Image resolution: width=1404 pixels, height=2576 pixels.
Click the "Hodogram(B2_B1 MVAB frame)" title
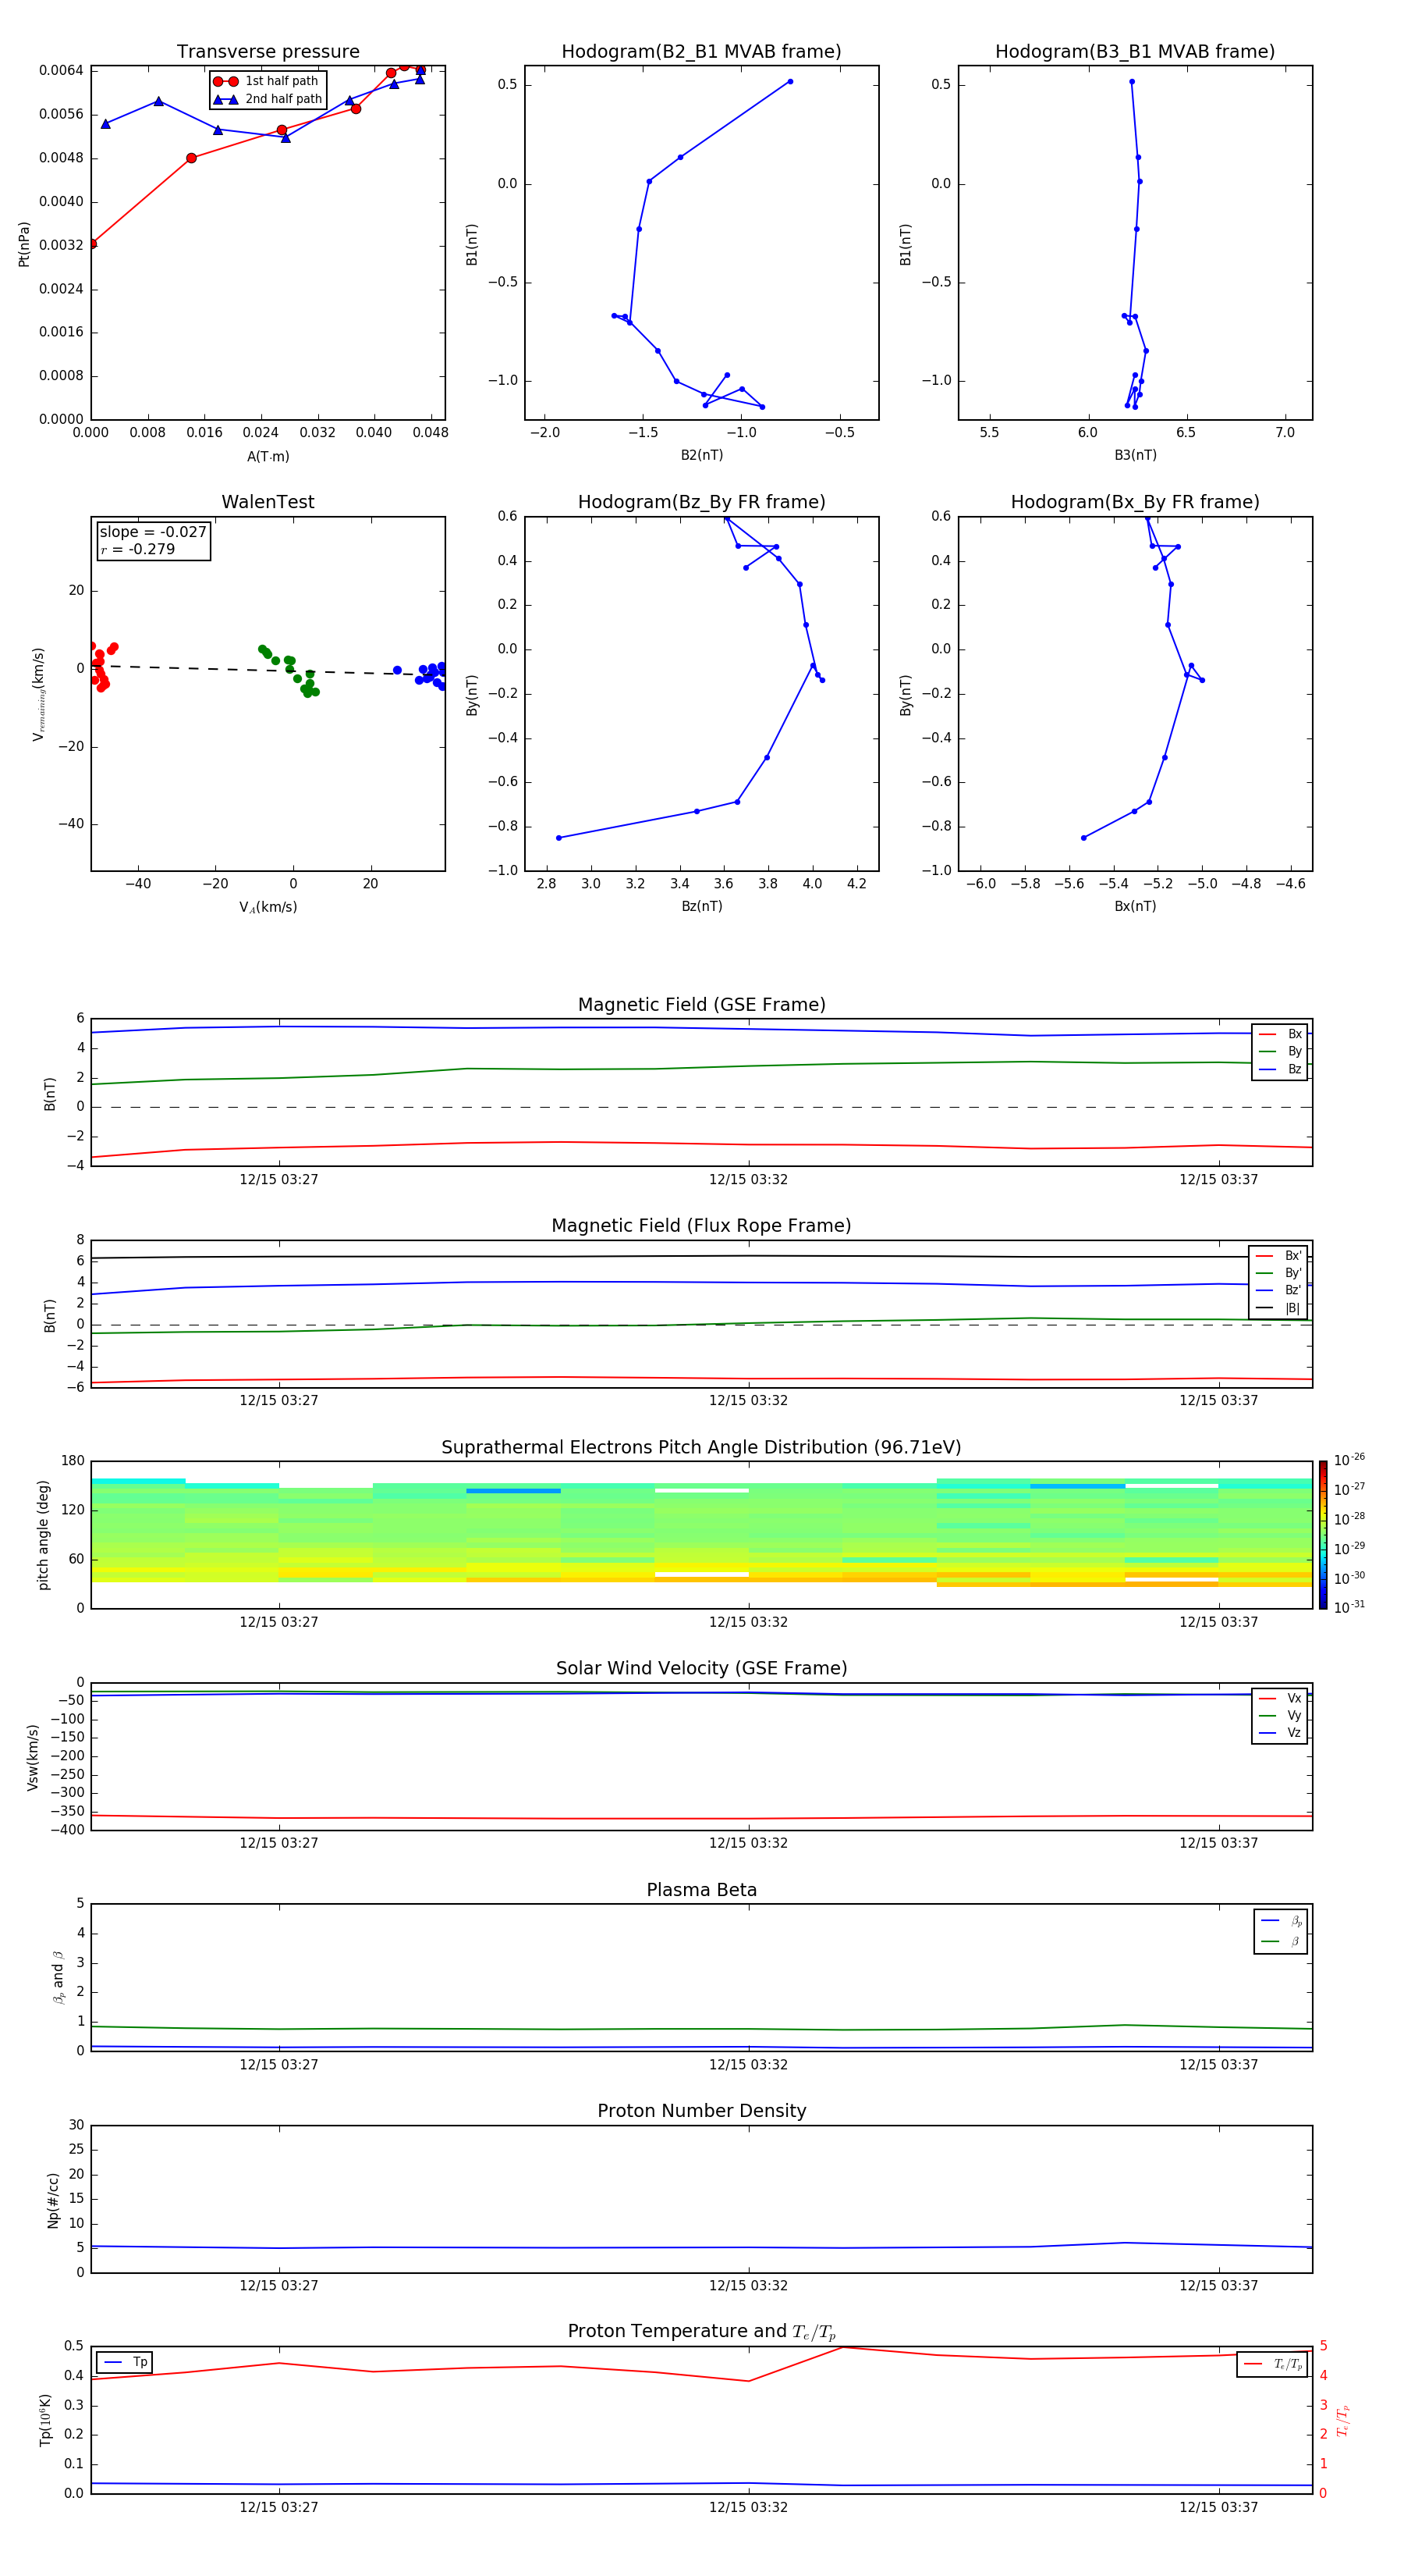pos(701,52)
